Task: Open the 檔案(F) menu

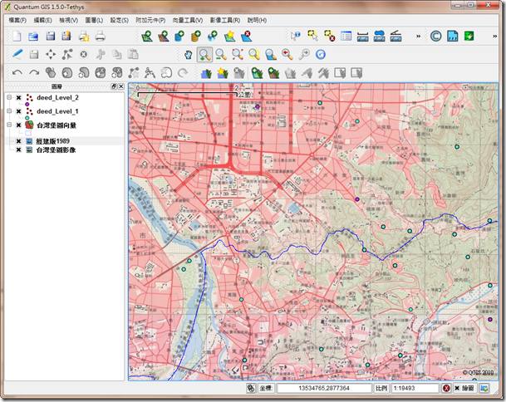Action: click(x=17, y=20)
